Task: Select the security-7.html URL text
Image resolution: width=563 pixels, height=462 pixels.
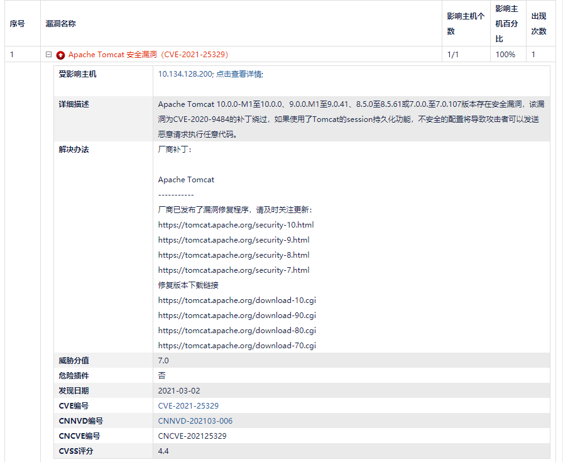Action: point(234,270)
